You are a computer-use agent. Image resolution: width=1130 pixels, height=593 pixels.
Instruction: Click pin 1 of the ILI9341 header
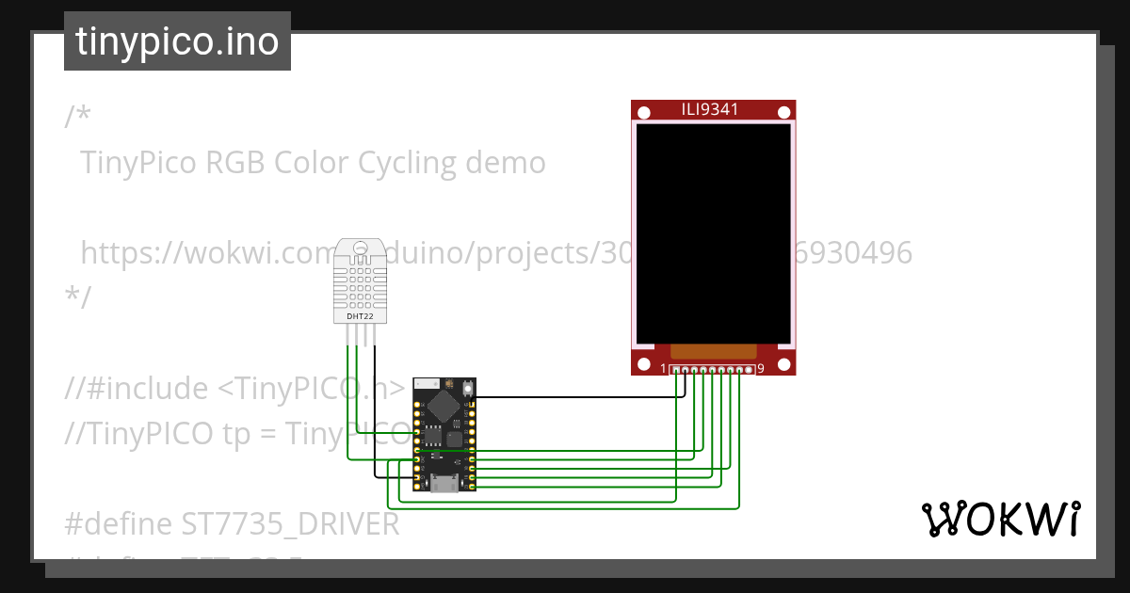pyautogui.click(x=675, y=370)
